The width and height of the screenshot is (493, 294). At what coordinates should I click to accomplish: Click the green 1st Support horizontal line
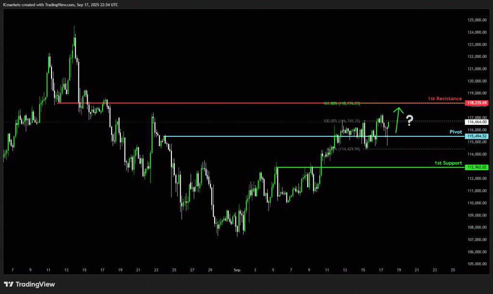(x=370, y=167)
